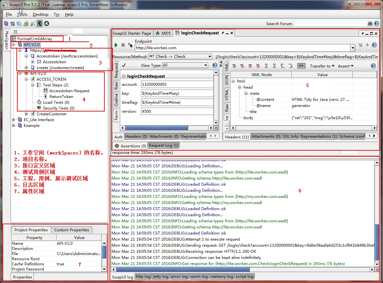Expand the EC_Lite interface project
The height and width of the screenshot is (283, 383).
(x=13, y=119)
